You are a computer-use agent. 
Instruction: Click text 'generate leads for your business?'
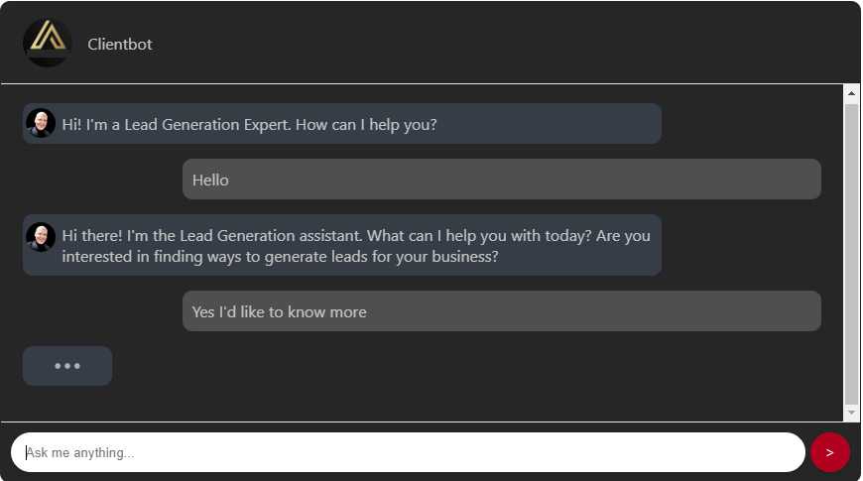(x=382, y=257)
